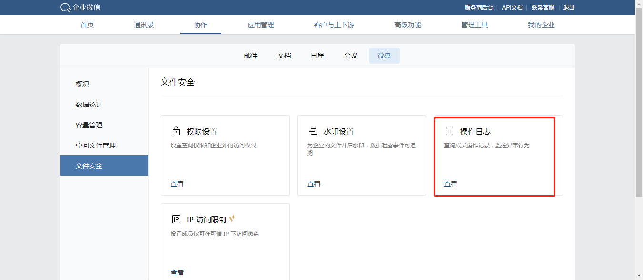The image size is (643, 280).
Task: Select the 协作 navigation tab
Action: tap(201, 25)
